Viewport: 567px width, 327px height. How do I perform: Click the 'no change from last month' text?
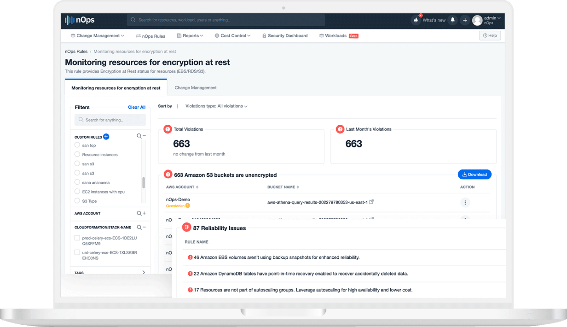point(199,154)
